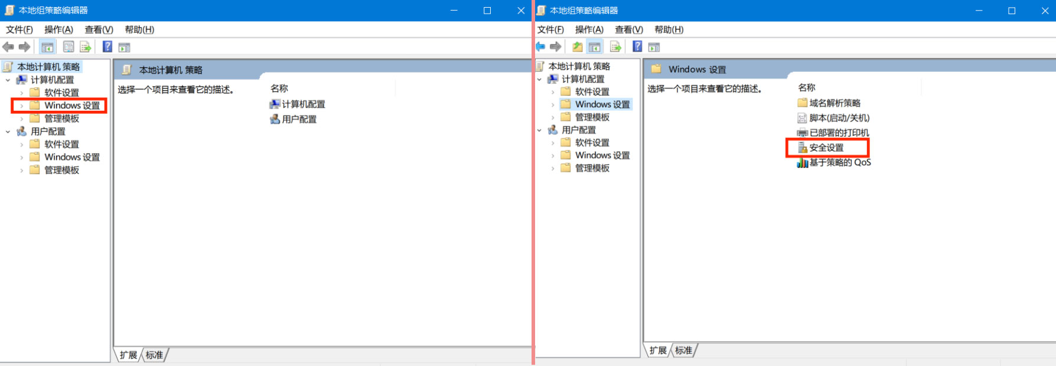The width and height of the screenshot is (1056, 366).
Task: Collapse 用户配置 in the left window tree
Action: pyautogui.click(x=8, y=131)
